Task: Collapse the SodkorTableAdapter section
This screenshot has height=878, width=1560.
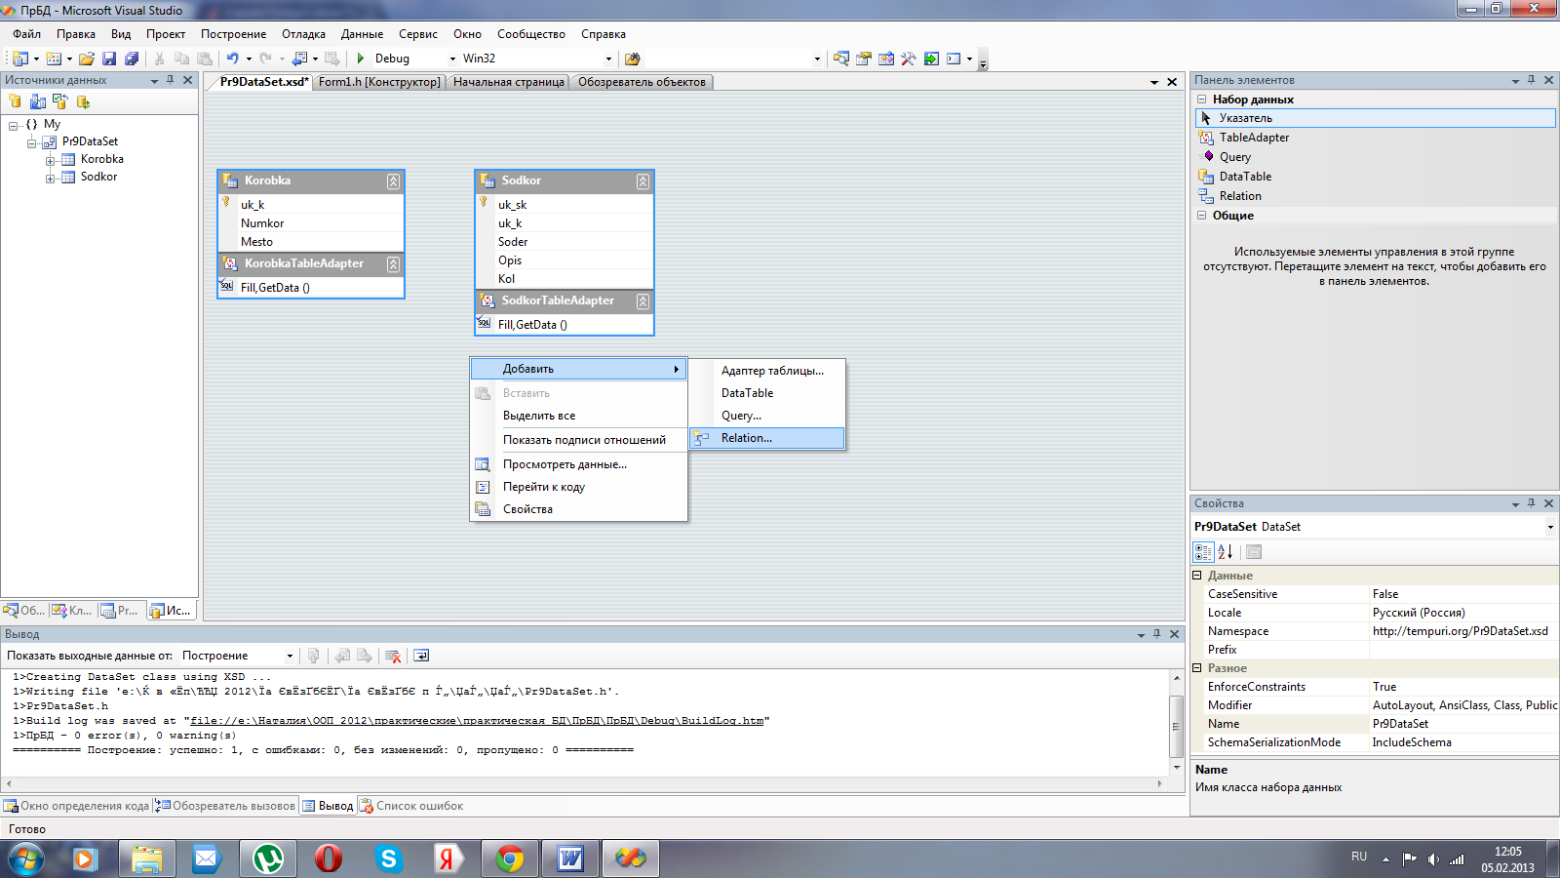Action: tap(643, 301)
